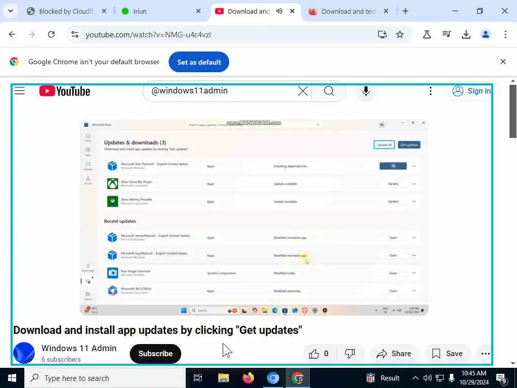Open Chrome downloads icon

point(466,34)
